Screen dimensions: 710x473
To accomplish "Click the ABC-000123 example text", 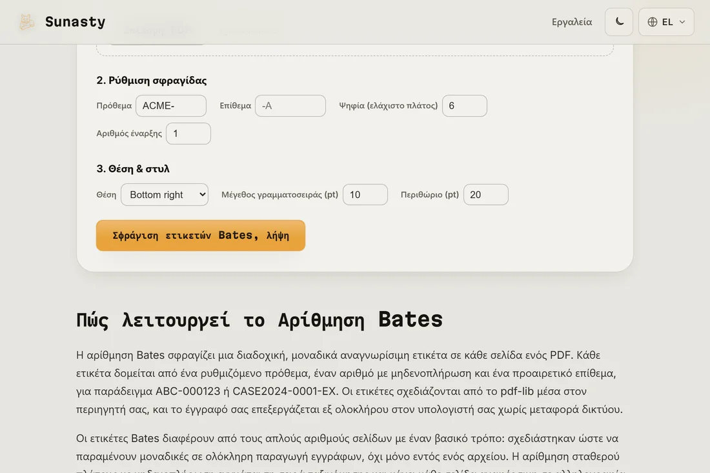I will tap(188, 391).
